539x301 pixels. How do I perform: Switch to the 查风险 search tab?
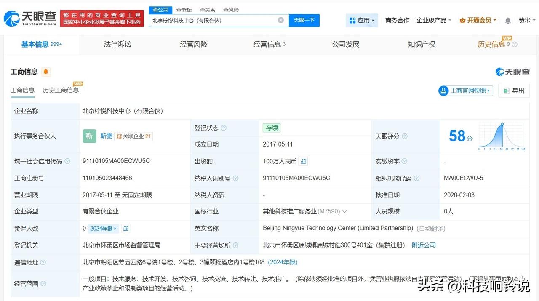231,9
